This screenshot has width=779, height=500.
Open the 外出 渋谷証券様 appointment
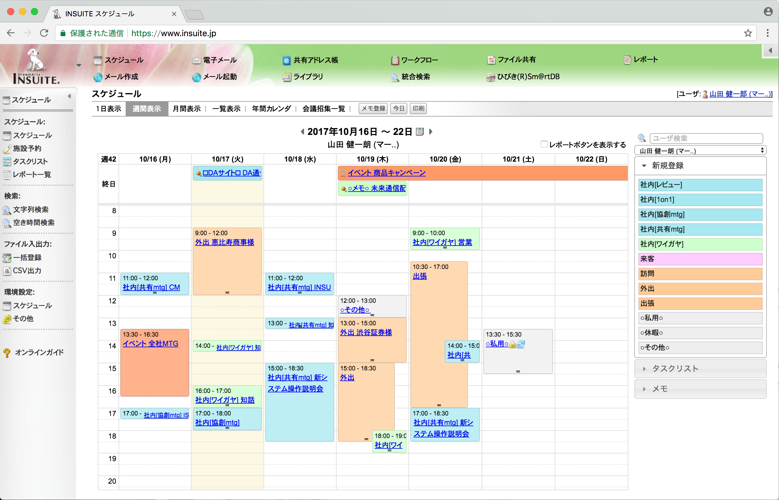point(366,332)
